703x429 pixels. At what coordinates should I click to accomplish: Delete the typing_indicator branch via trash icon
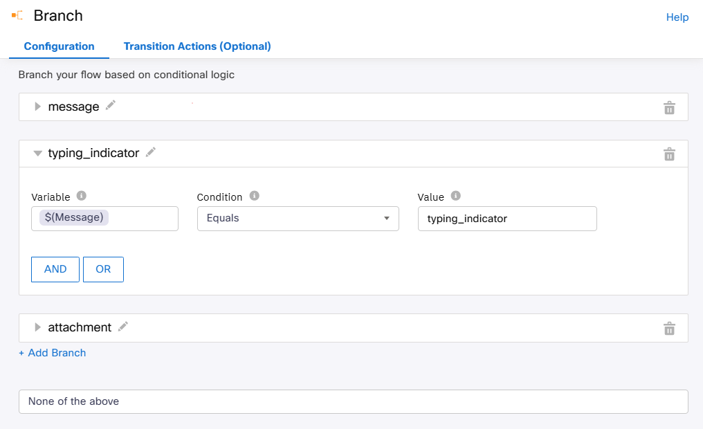click(669, 154)
